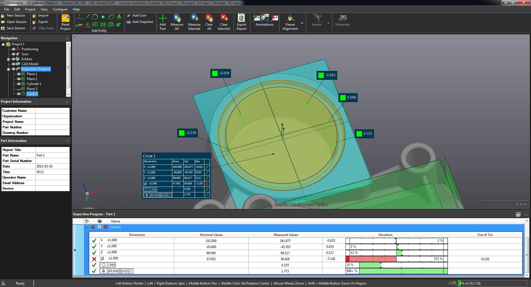Toggle the Circle 1 visibility checkbox

100,227
